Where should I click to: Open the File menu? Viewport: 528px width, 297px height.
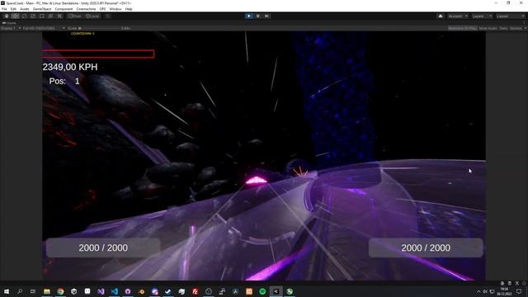4,9
